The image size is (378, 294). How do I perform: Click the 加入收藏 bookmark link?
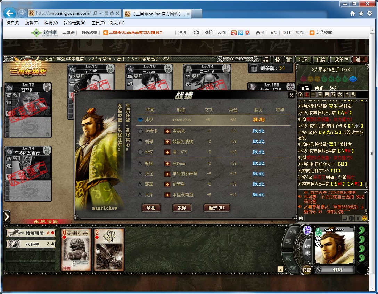[x=321, y=32]
